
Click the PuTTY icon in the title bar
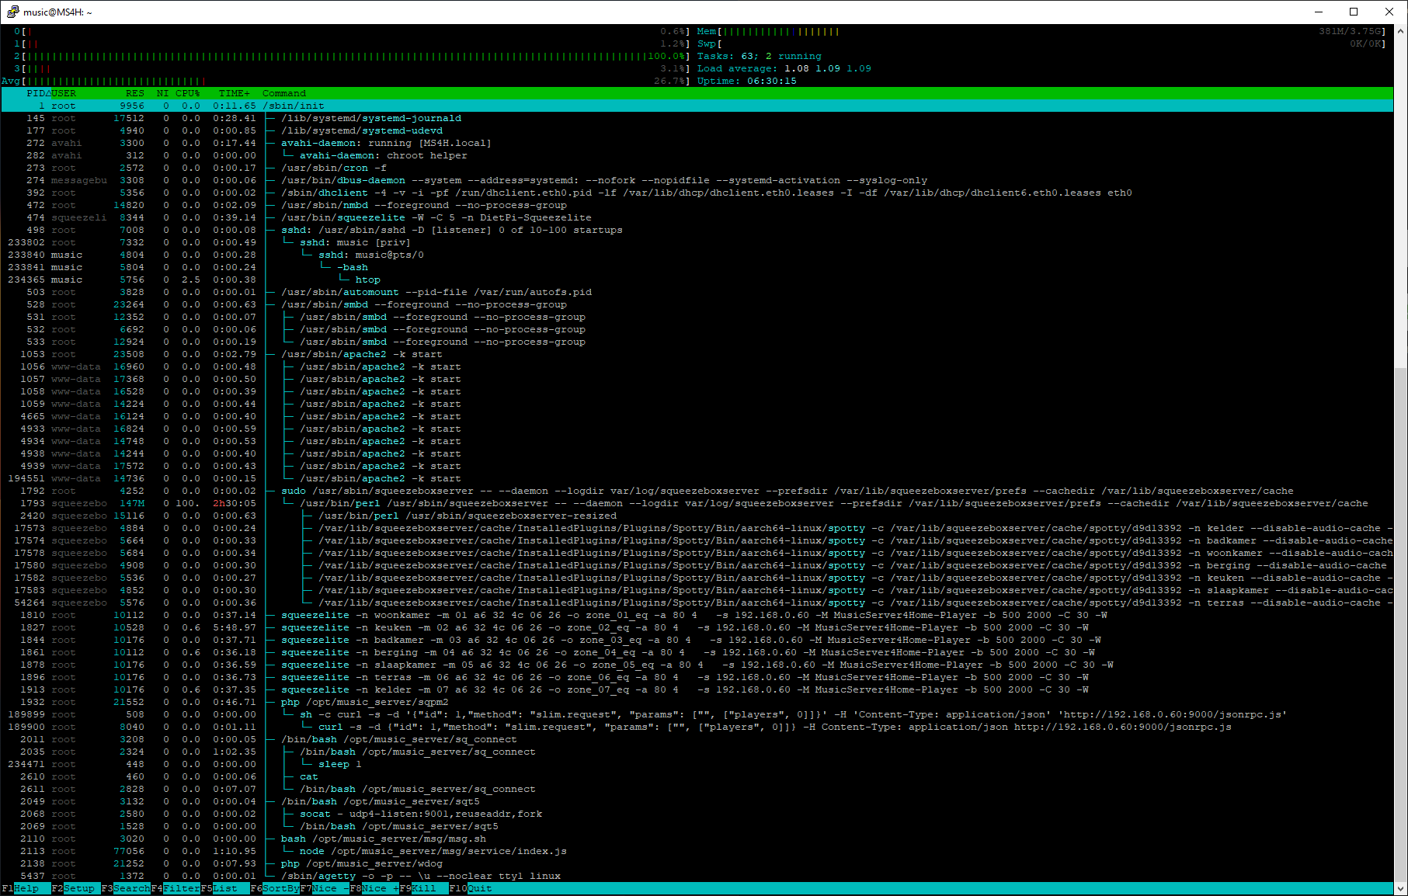[12, 12]
